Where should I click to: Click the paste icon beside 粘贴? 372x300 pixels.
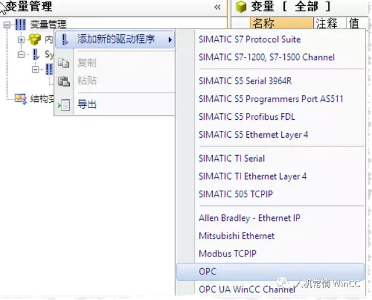click(64, 81)
